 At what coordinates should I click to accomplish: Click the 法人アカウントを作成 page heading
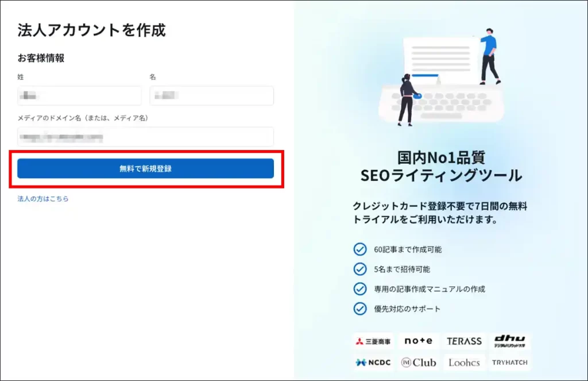(92, 30)
